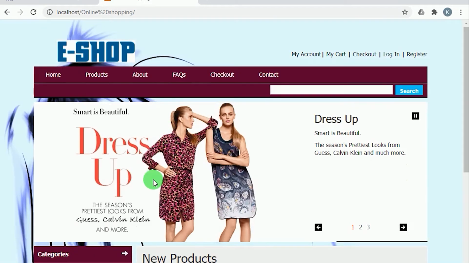Open the Contact page
This screenshot has height=263, width=469.
(x=268, y=75)
